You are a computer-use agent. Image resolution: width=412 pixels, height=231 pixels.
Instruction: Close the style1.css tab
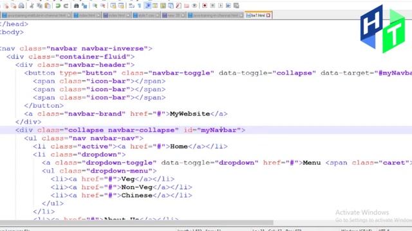coord(157,15)
